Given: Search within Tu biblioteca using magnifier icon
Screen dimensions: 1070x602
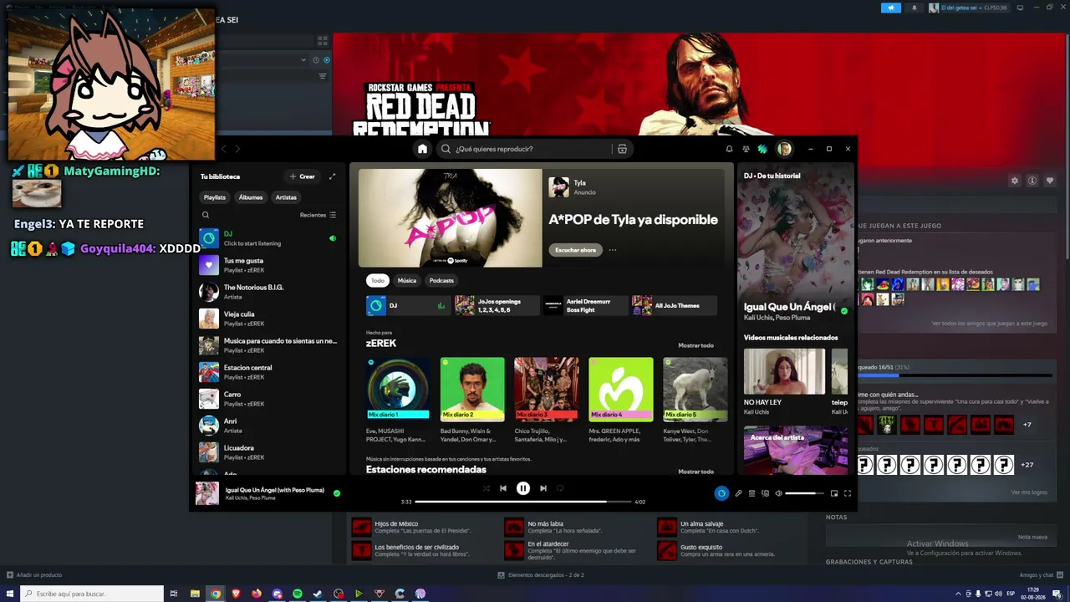Looking at the screenshot, I should (206, 215).
